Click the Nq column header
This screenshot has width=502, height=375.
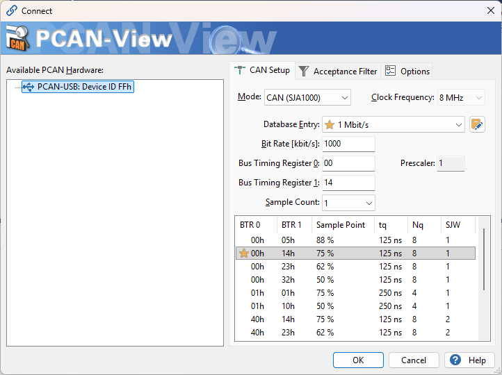point(425,225)
